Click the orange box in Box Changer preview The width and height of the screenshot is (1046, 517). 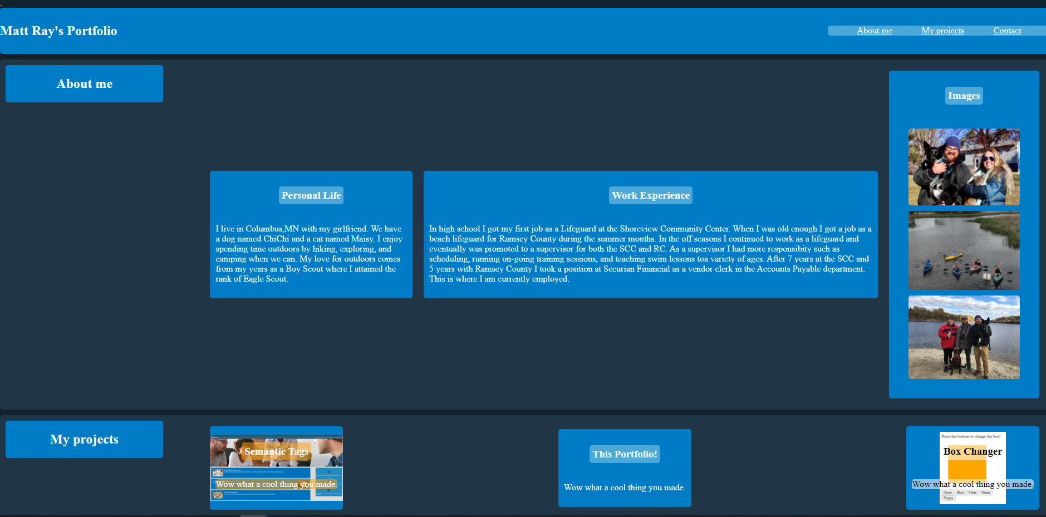(x=967, y=469)
